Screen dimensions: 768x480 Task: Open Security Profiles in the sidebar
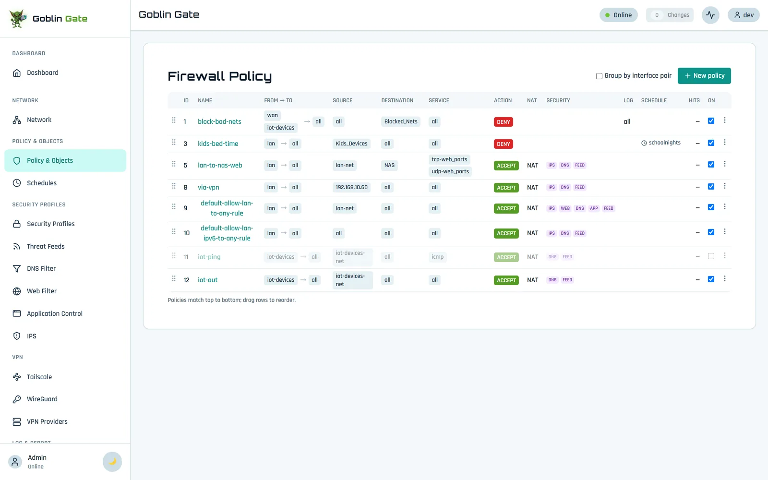click(x=65, y=224)
